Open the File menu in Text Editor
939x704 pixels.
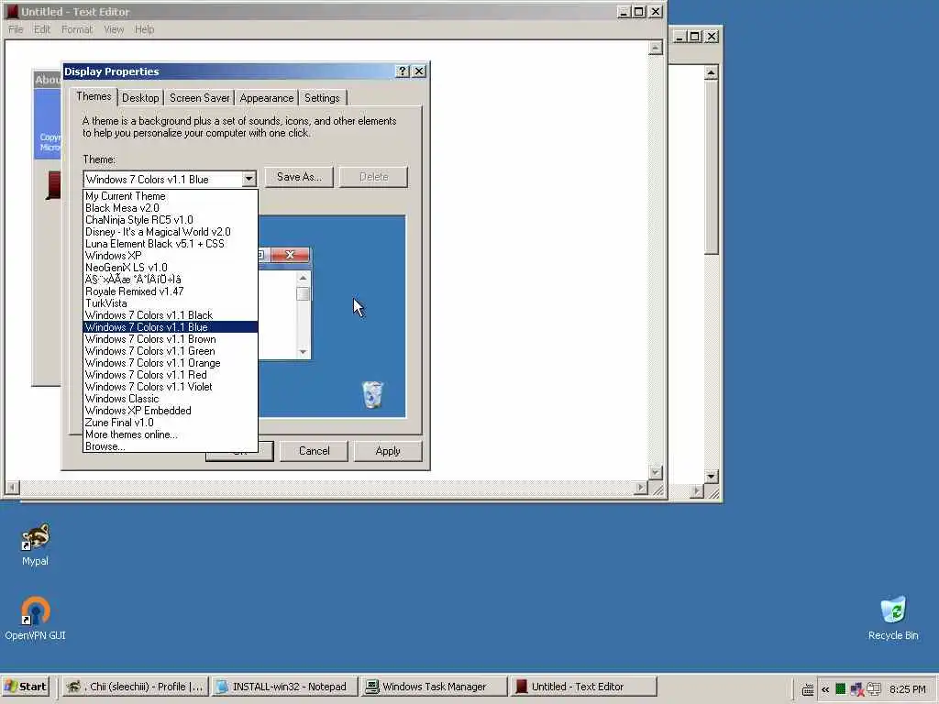pyautogui.click(x=16, y=29)
